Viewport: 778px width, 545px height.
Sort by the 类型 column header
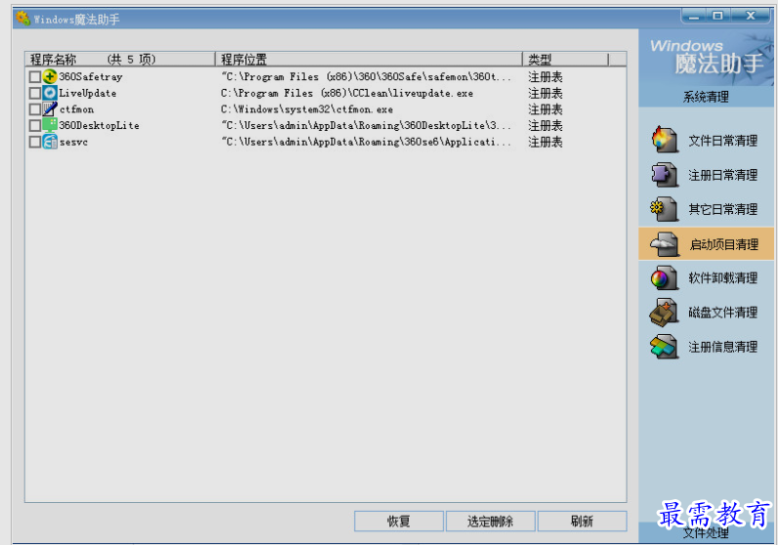[x=565, y=59]
